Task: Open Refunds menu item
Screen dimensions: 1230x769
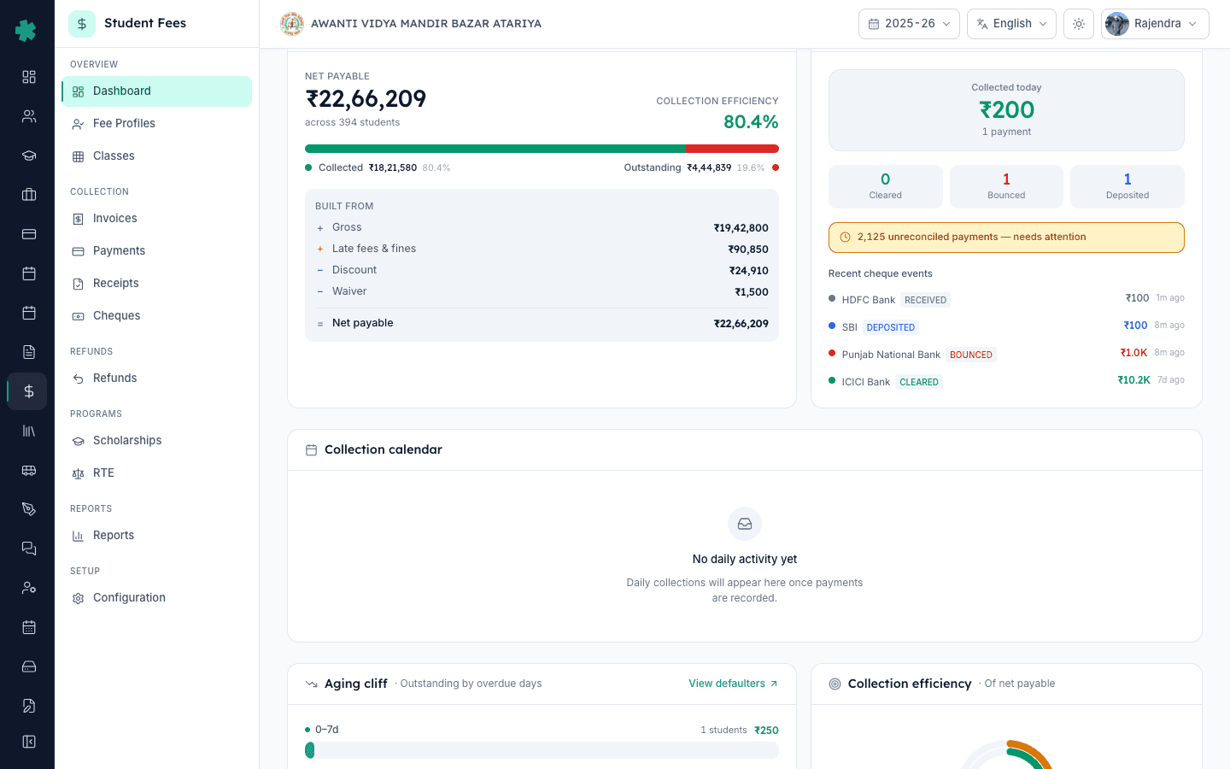Action: 157,379
